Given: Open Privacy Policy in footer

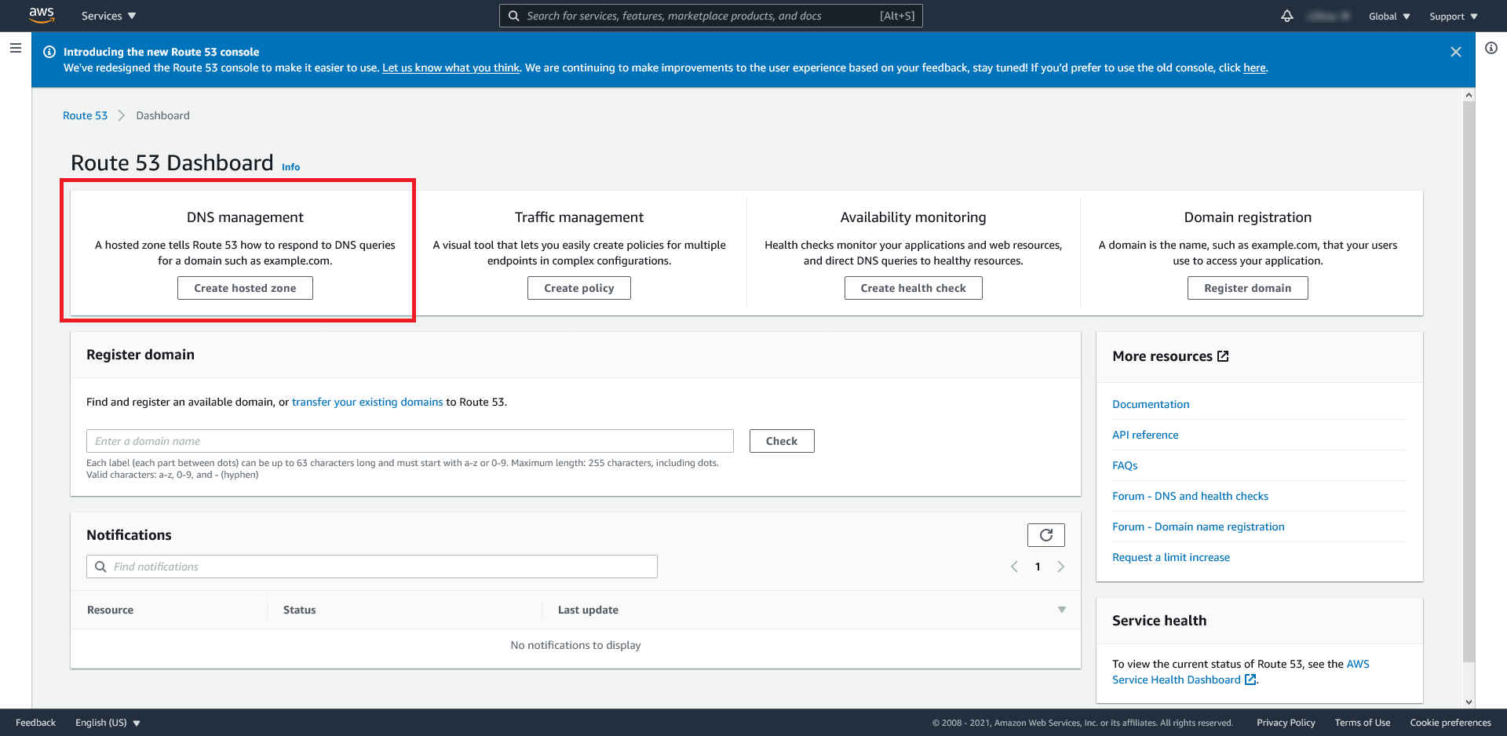Looking at the screenshot, I should [x=1286, y=723].
